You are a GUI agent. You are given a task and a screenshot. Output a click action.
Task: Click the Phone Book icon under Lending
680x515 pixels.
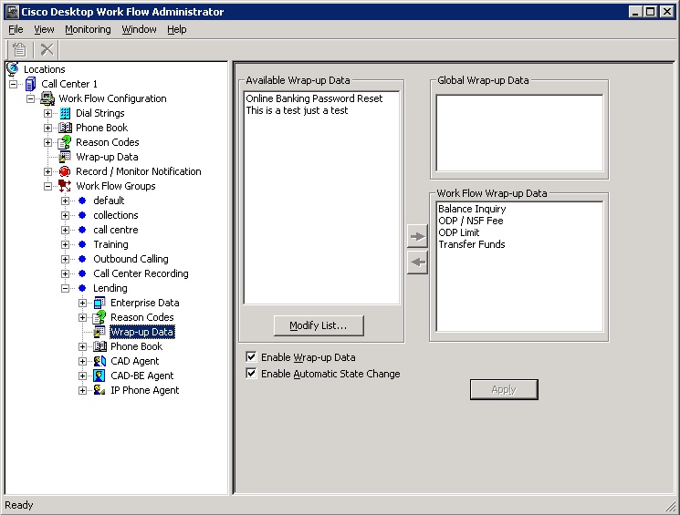point(100,346)
